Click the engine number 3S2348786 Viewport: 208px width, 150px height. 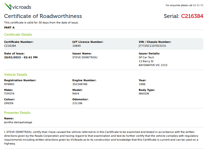(80, 84)
